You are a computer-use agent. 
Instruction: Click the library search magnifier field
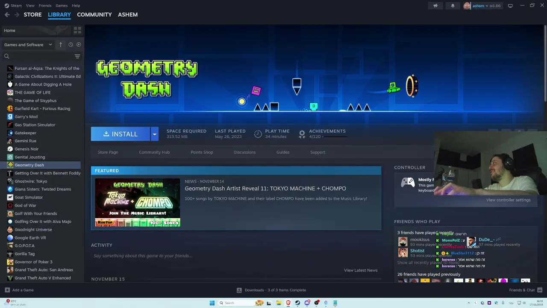pyautogui.click(x=38, y=56)
